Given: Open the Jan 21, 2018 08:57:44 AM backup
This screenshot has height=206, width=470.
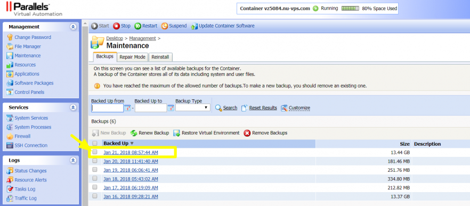Looking at the screenshot, I should pos(131,153).
